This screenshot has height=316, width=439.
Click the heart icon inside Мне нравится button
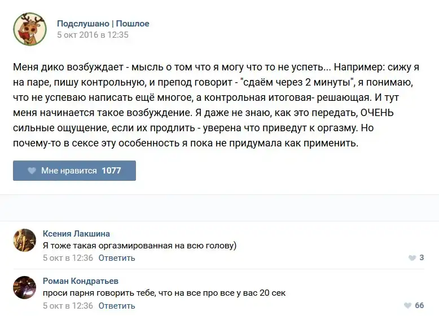pos(32,171)
